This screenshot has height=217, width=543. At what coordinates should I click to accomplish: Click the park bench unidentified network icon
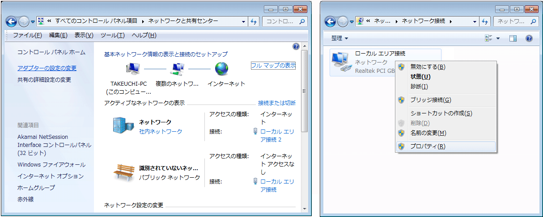pyautogui.click(x=123, y=172)
